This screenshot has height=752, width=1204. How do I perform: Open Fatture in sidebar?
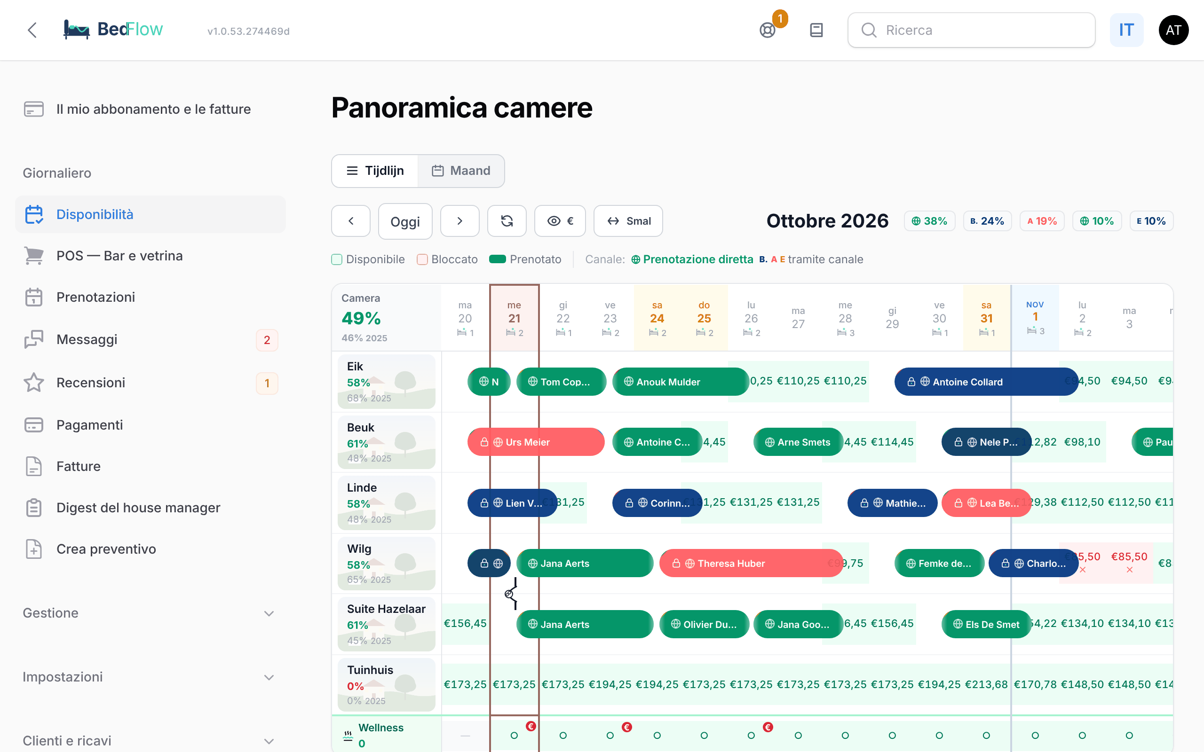click(150, 466)
